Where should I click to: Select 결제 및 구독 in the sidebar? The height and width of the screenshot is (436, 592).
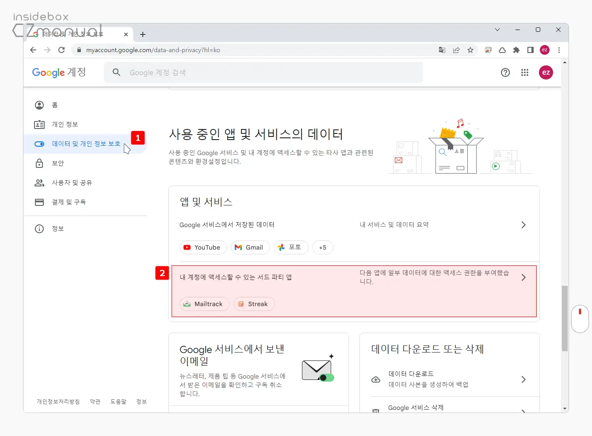pyautogui.click(x=85, y=202)
